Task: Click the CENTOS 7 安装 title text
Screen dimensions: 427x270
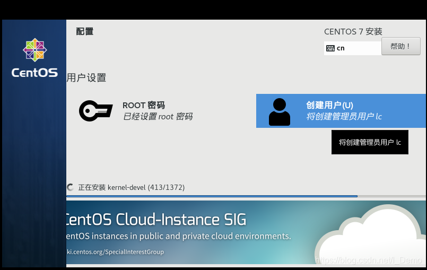Action: pyautogui.click(x=353, y=32)
